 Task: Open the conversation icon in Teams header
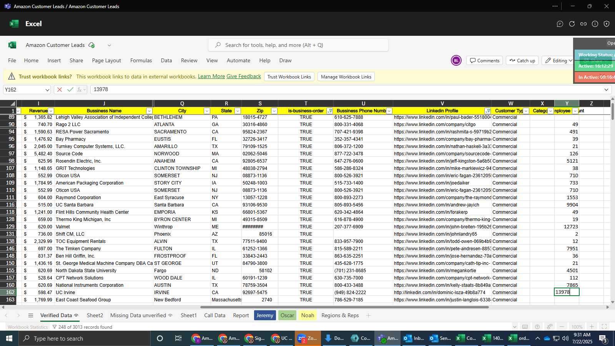click(560, 24)
